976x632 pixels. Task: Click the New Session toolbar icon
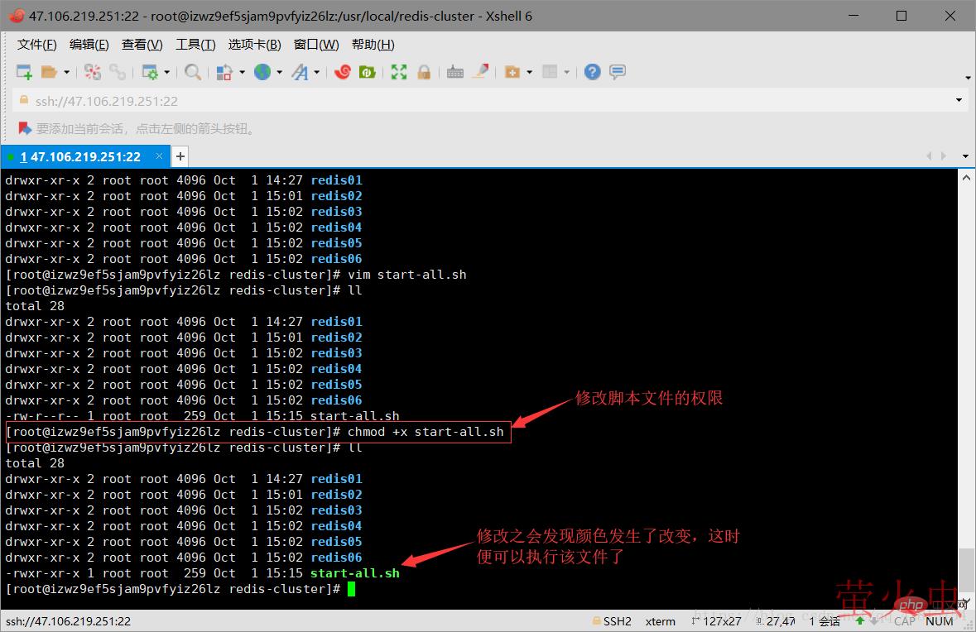pyautogui.click(x=24, y=73)
